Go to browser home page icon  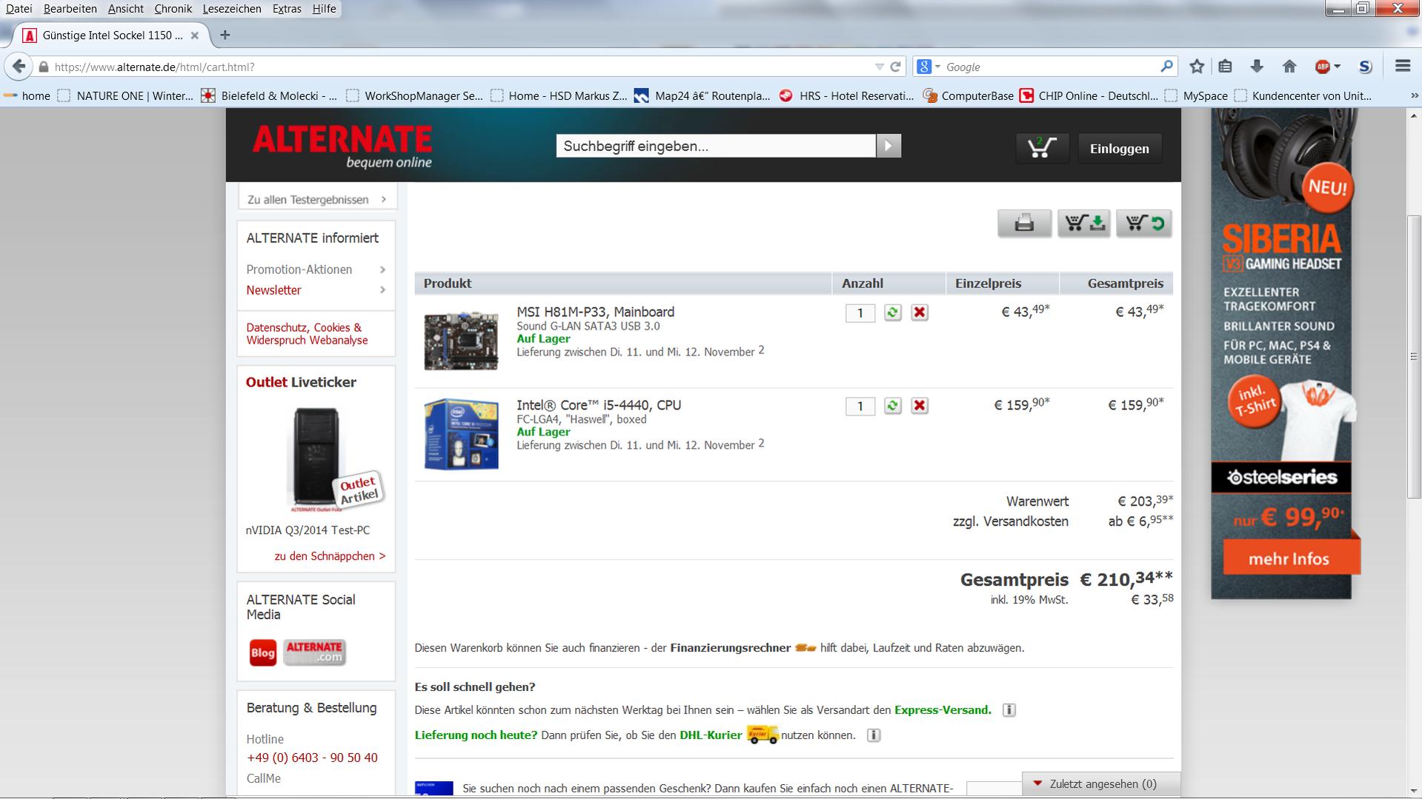[x=1289, y=67]
